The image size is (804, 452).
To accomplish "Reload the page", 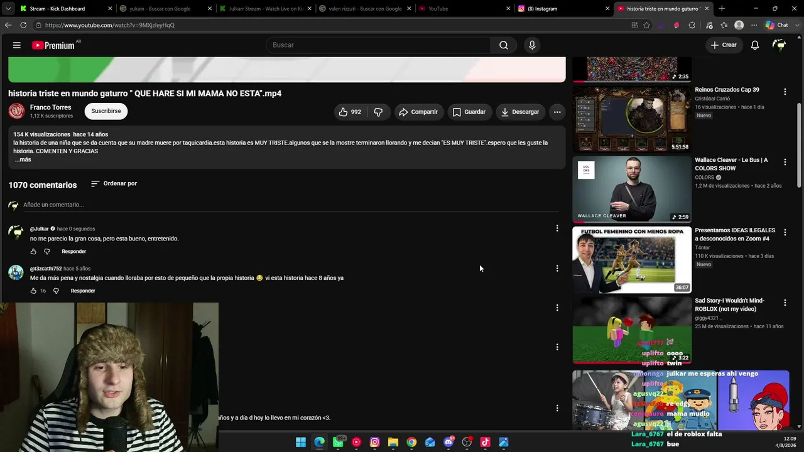I will click(23, 25).
